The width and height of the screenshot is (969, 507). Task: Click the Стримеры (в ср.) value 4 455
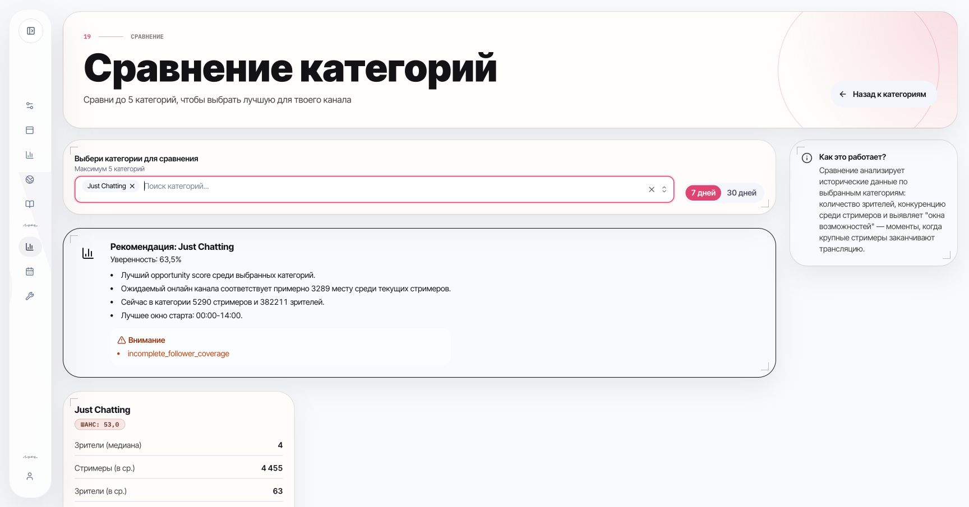tap(272, 468)
